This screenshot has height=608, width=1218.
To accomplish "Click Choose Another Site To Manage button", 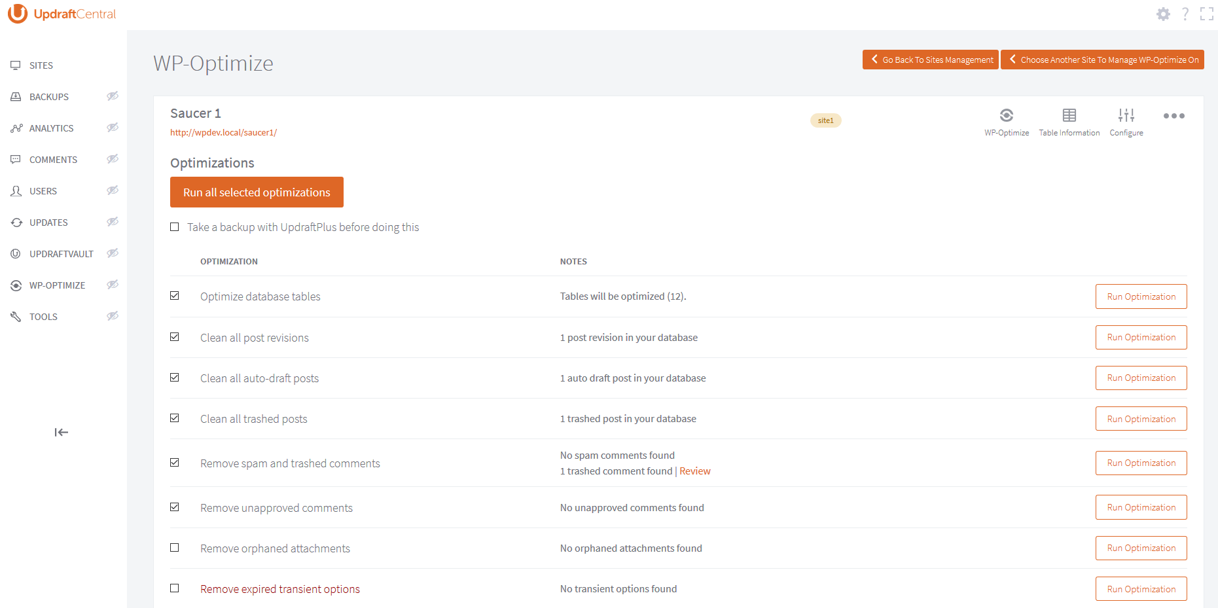I will pyautogui.click(x=1103, y=60).
